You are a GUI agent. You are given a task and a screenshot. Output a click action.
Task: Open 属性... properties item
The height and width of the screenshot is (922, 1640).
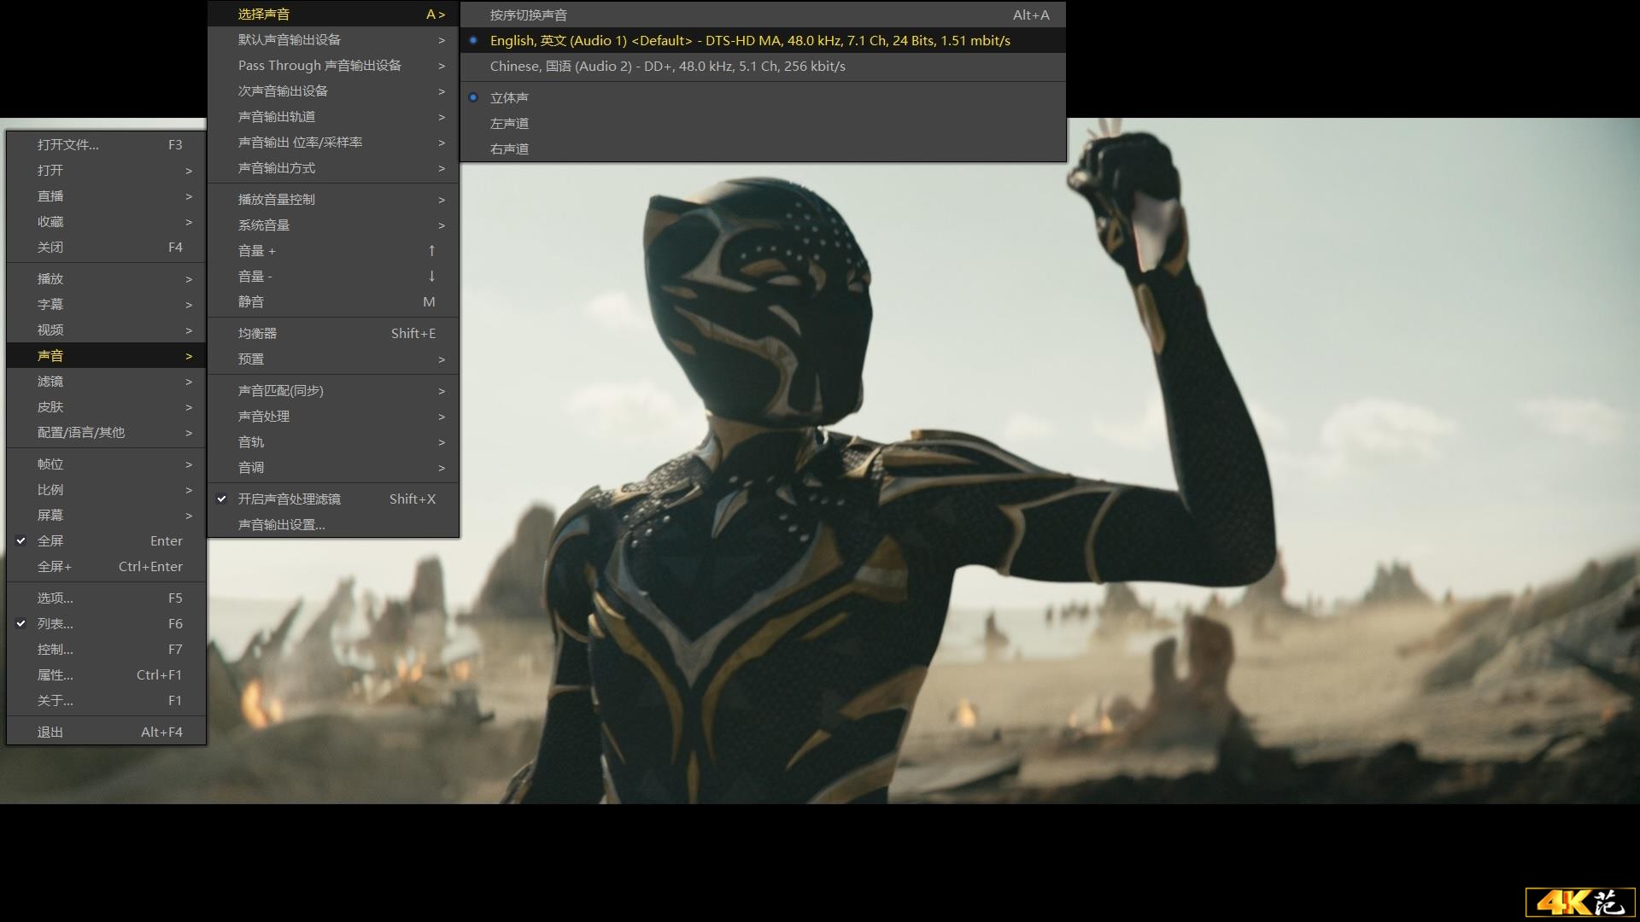coord(106,674)
